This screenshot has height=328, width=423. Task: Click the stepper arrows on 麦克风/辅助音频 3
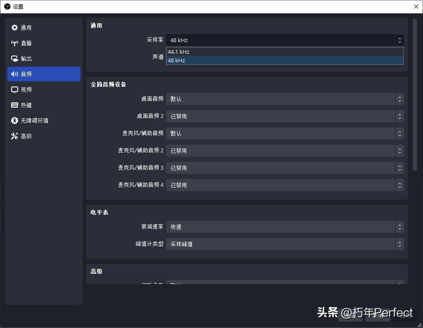click(x=399, y=168)
